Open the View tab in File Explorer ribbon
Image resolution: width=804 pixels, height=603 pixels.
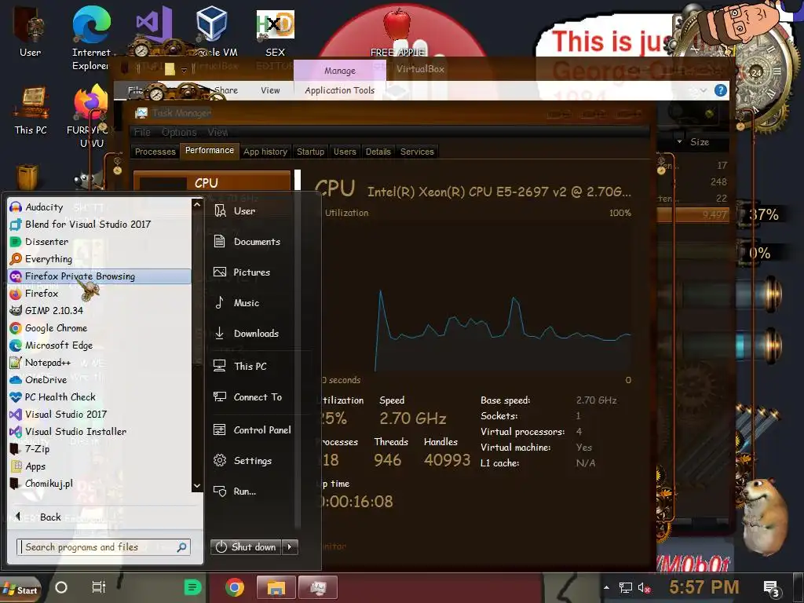pyautogui.click(x=270, y=90)
